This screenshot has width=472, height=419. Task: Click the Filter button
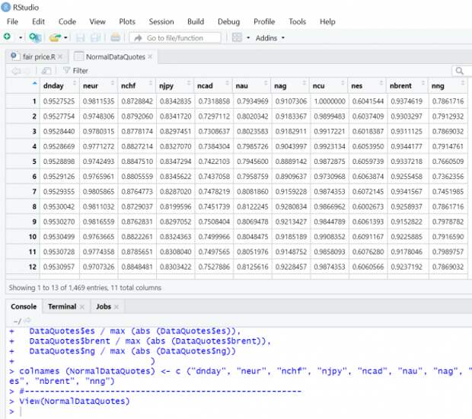[75, 71]
